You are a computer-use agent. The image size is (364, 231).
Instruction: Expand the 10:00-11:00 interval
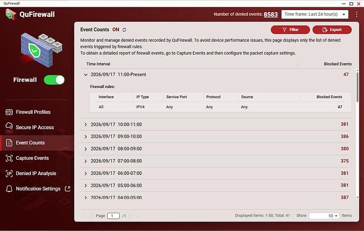point(85,124)
